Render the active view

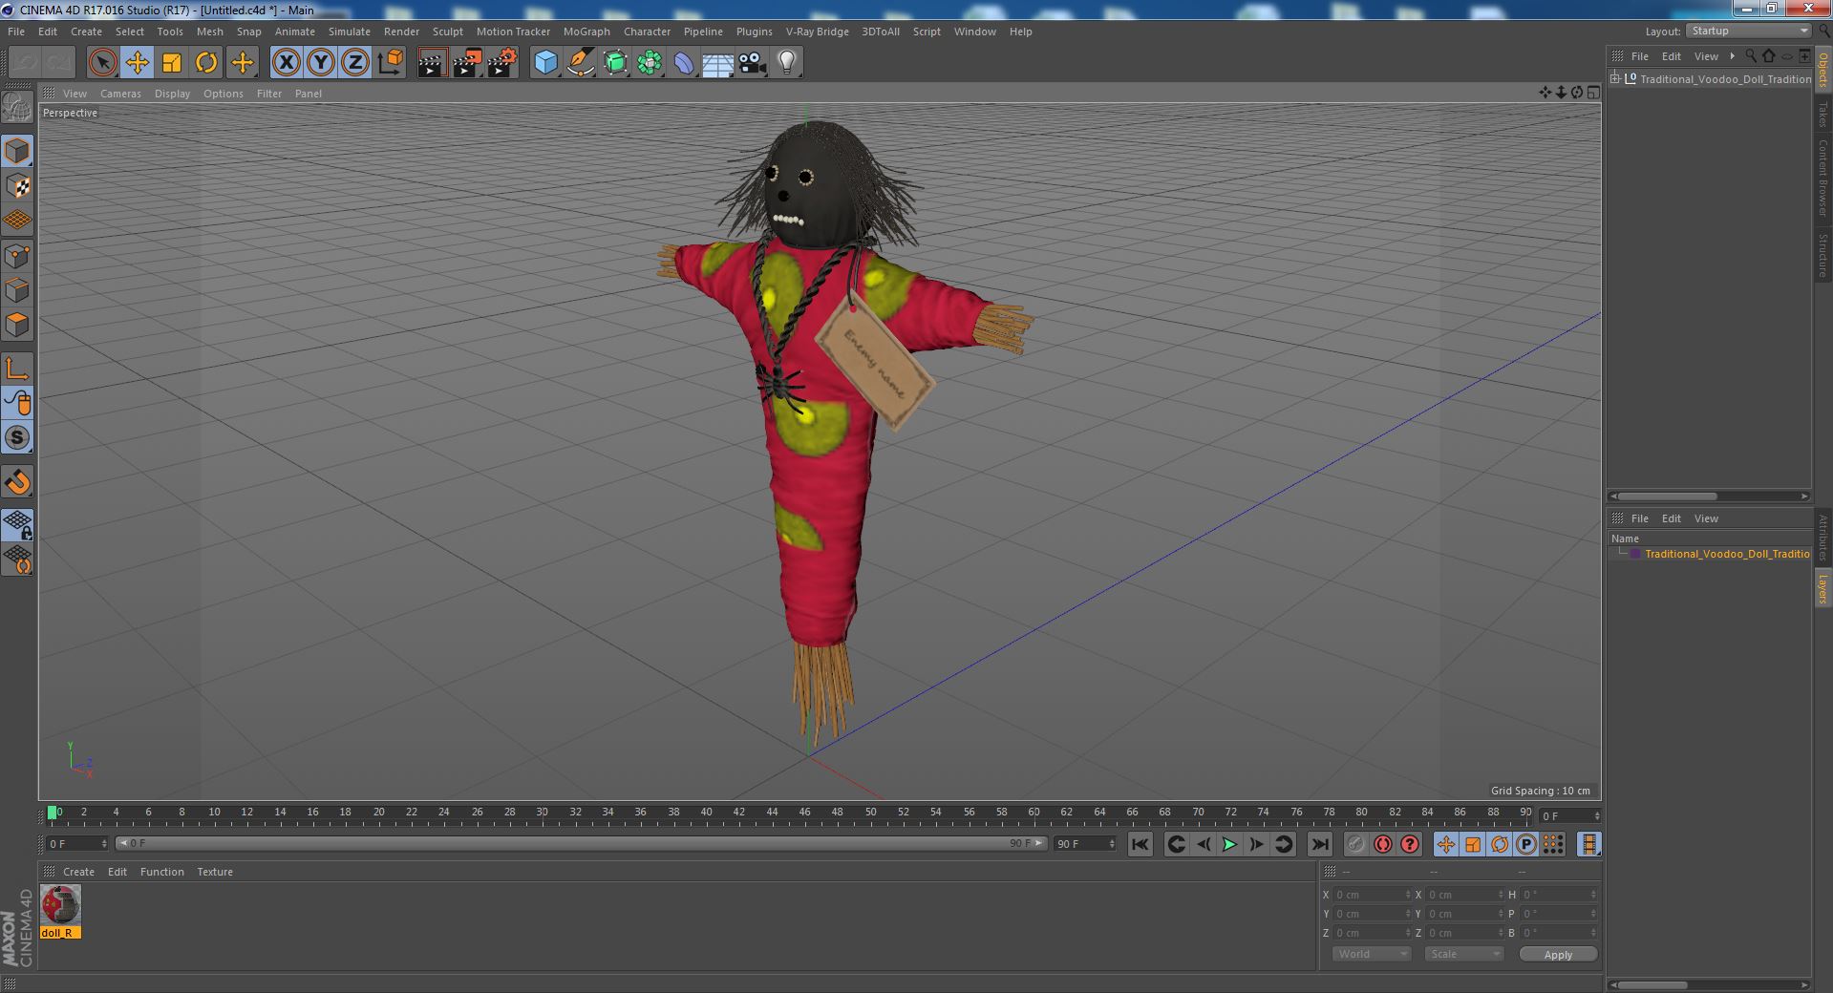[432, 63]
